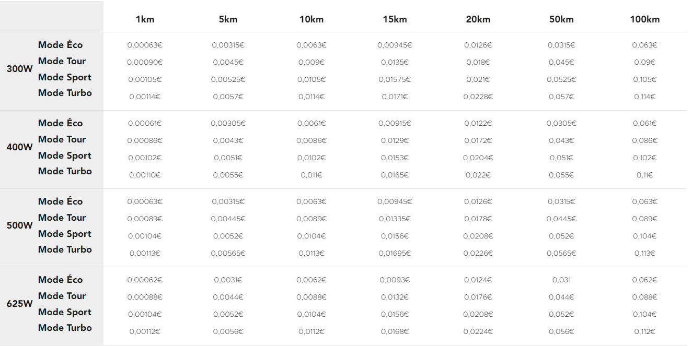Click the 0,0093€ cell
The width and height of the screenshot is (692, 346).
click(395, 280)
